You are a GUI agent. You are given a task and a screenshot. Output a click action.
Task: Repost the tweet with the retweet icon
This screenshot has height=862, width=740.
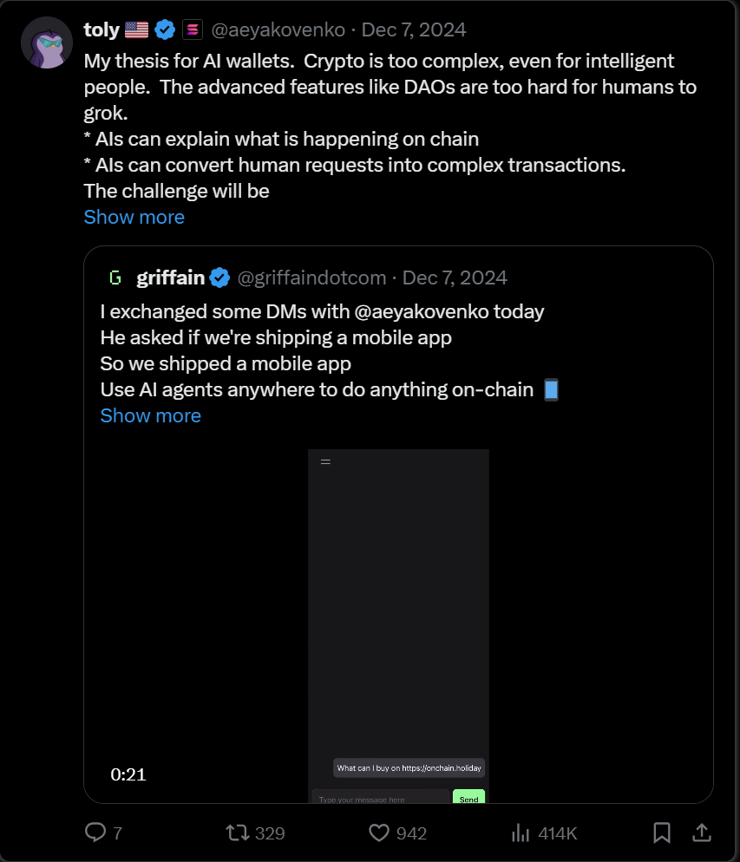tap(237, 833)
